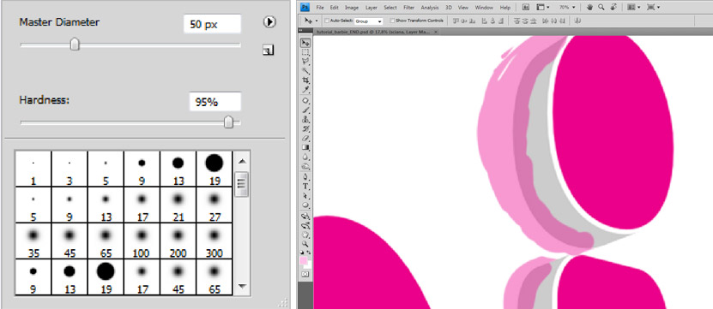Open the View Extras dropdown
The height and width of the screenshot is (309, 713).
tap(543, 7)
